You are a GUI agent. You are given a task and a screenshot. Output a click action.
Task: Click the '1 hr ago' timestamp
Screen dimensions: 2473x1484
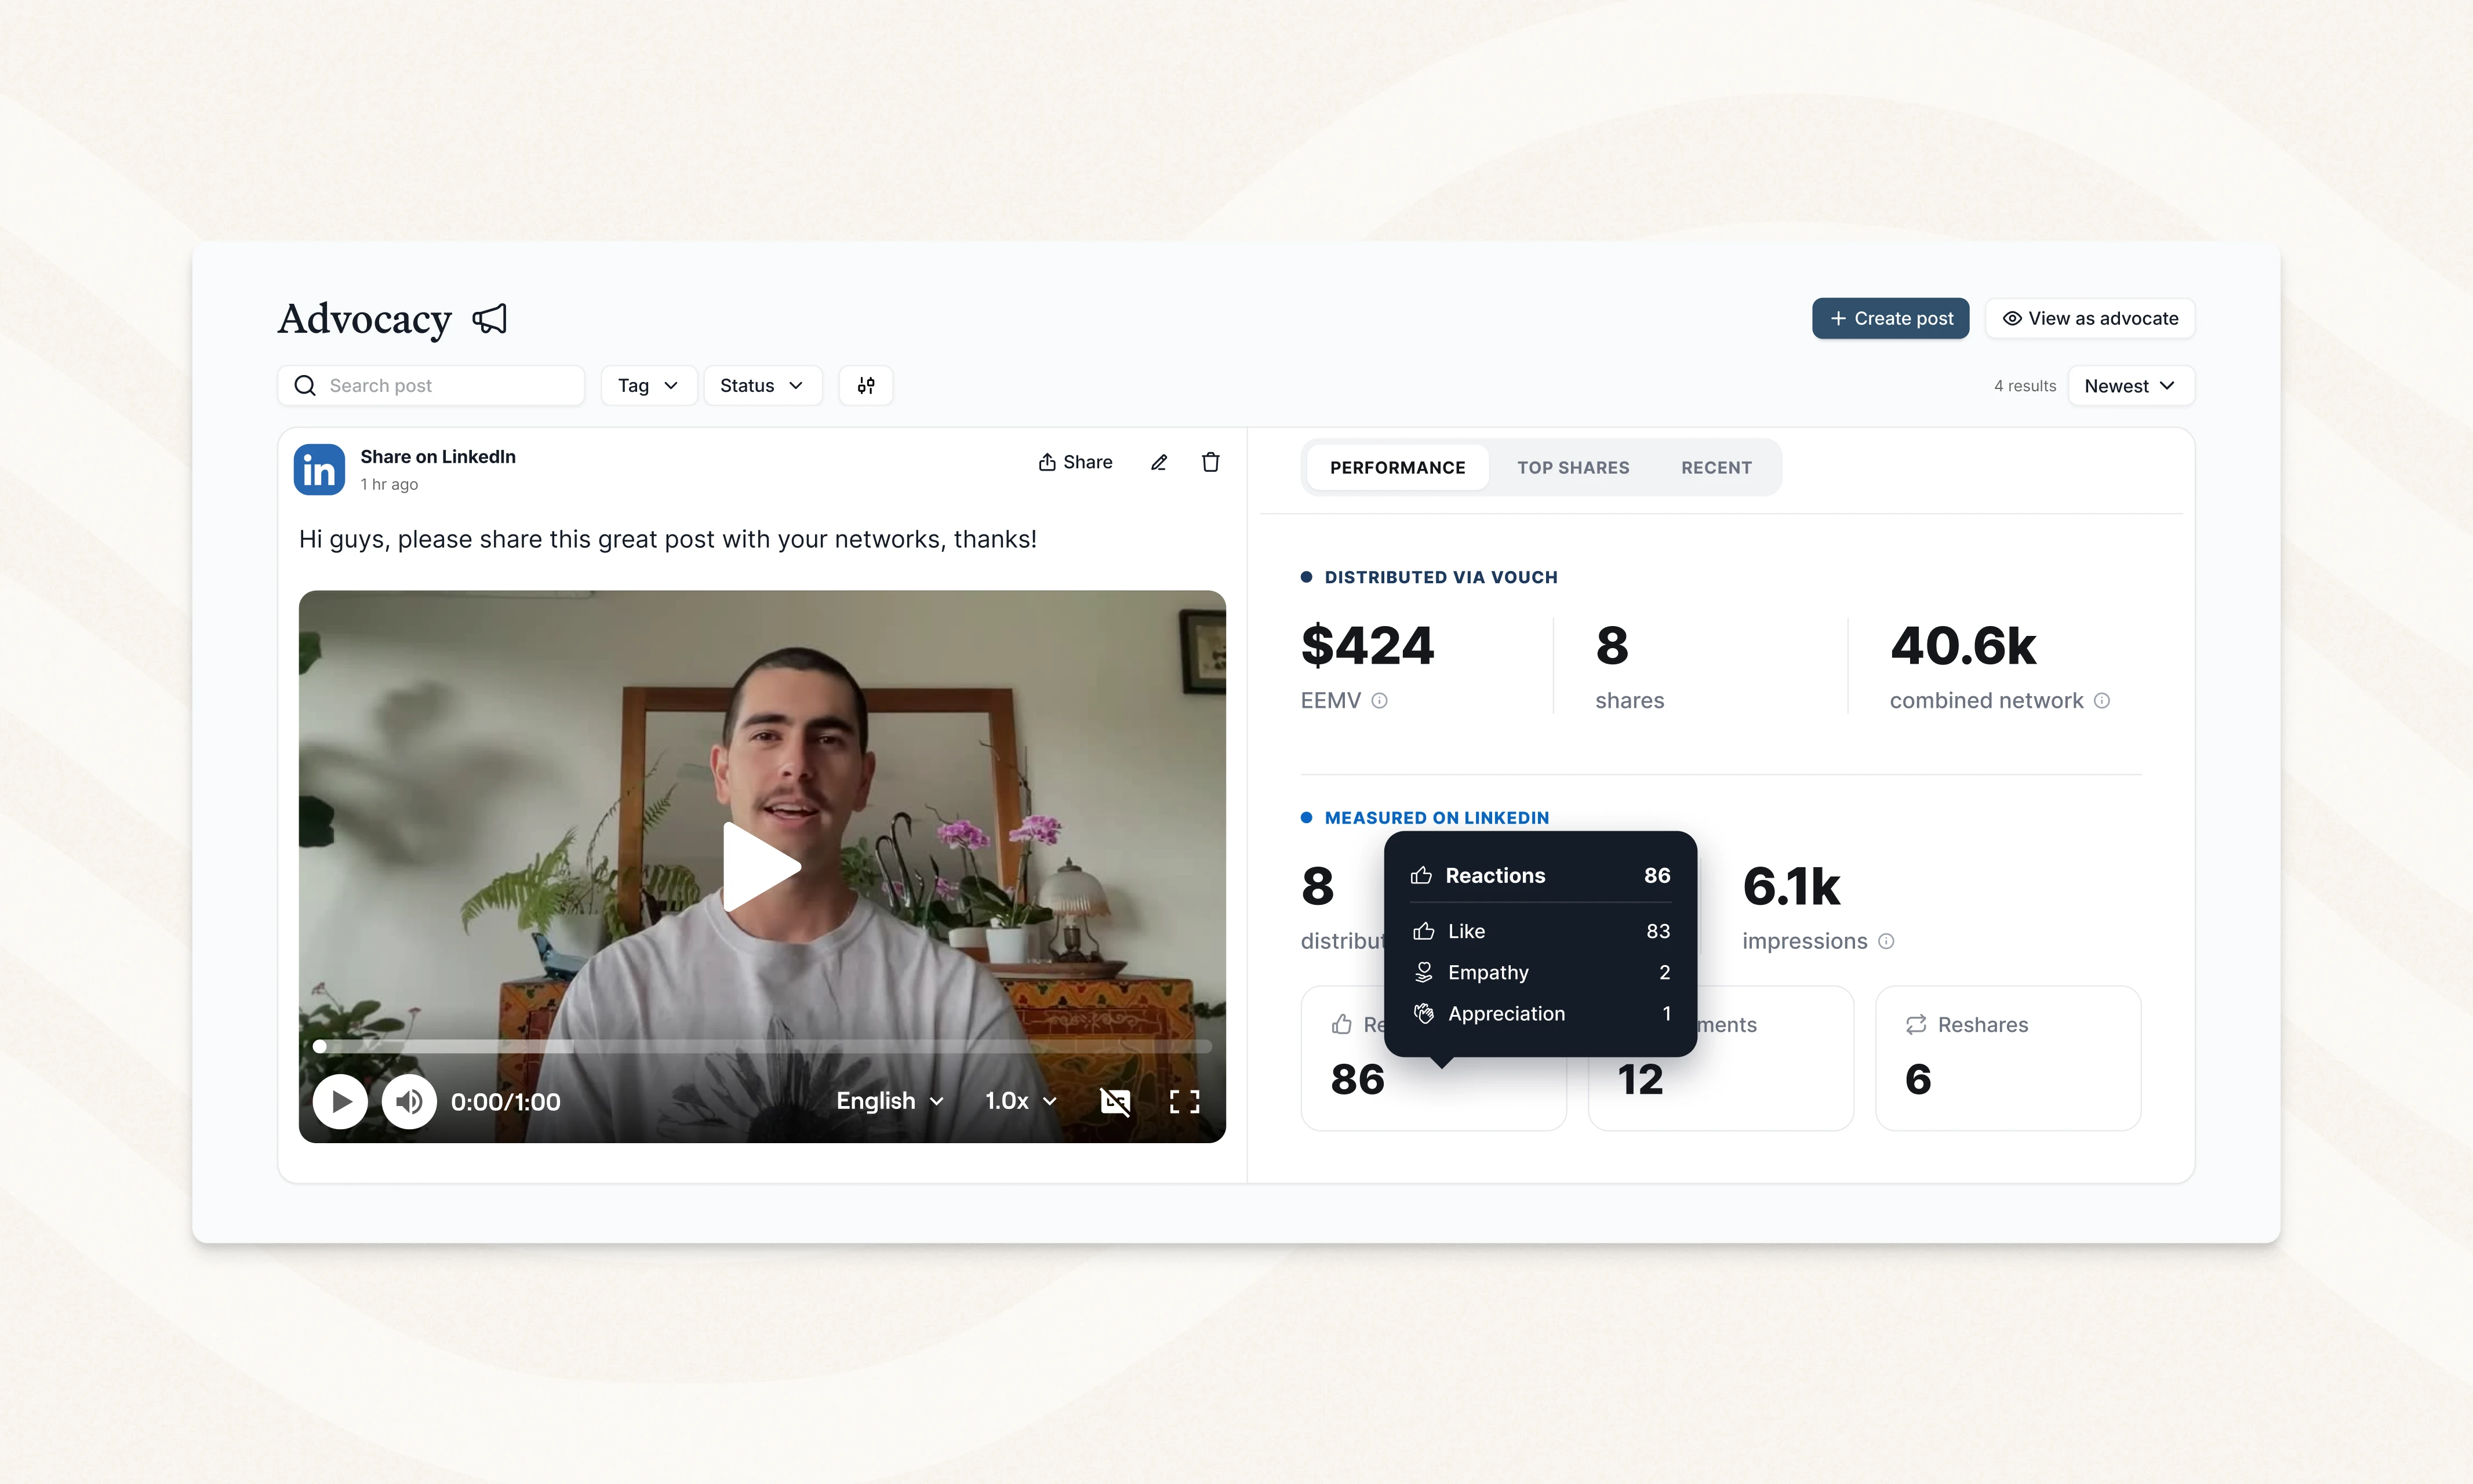389,484
